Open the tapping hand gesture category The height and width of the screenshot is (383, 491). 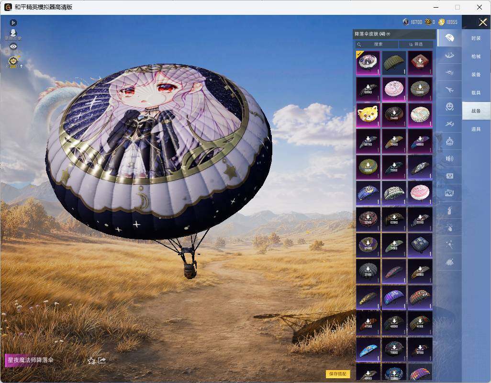coord(449,227)
